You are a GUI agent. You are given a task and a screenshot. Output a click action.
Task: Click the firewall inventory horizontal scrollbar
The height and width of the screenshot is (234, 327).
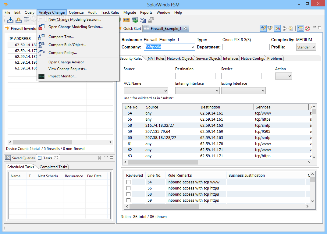(x=43, y=142)
